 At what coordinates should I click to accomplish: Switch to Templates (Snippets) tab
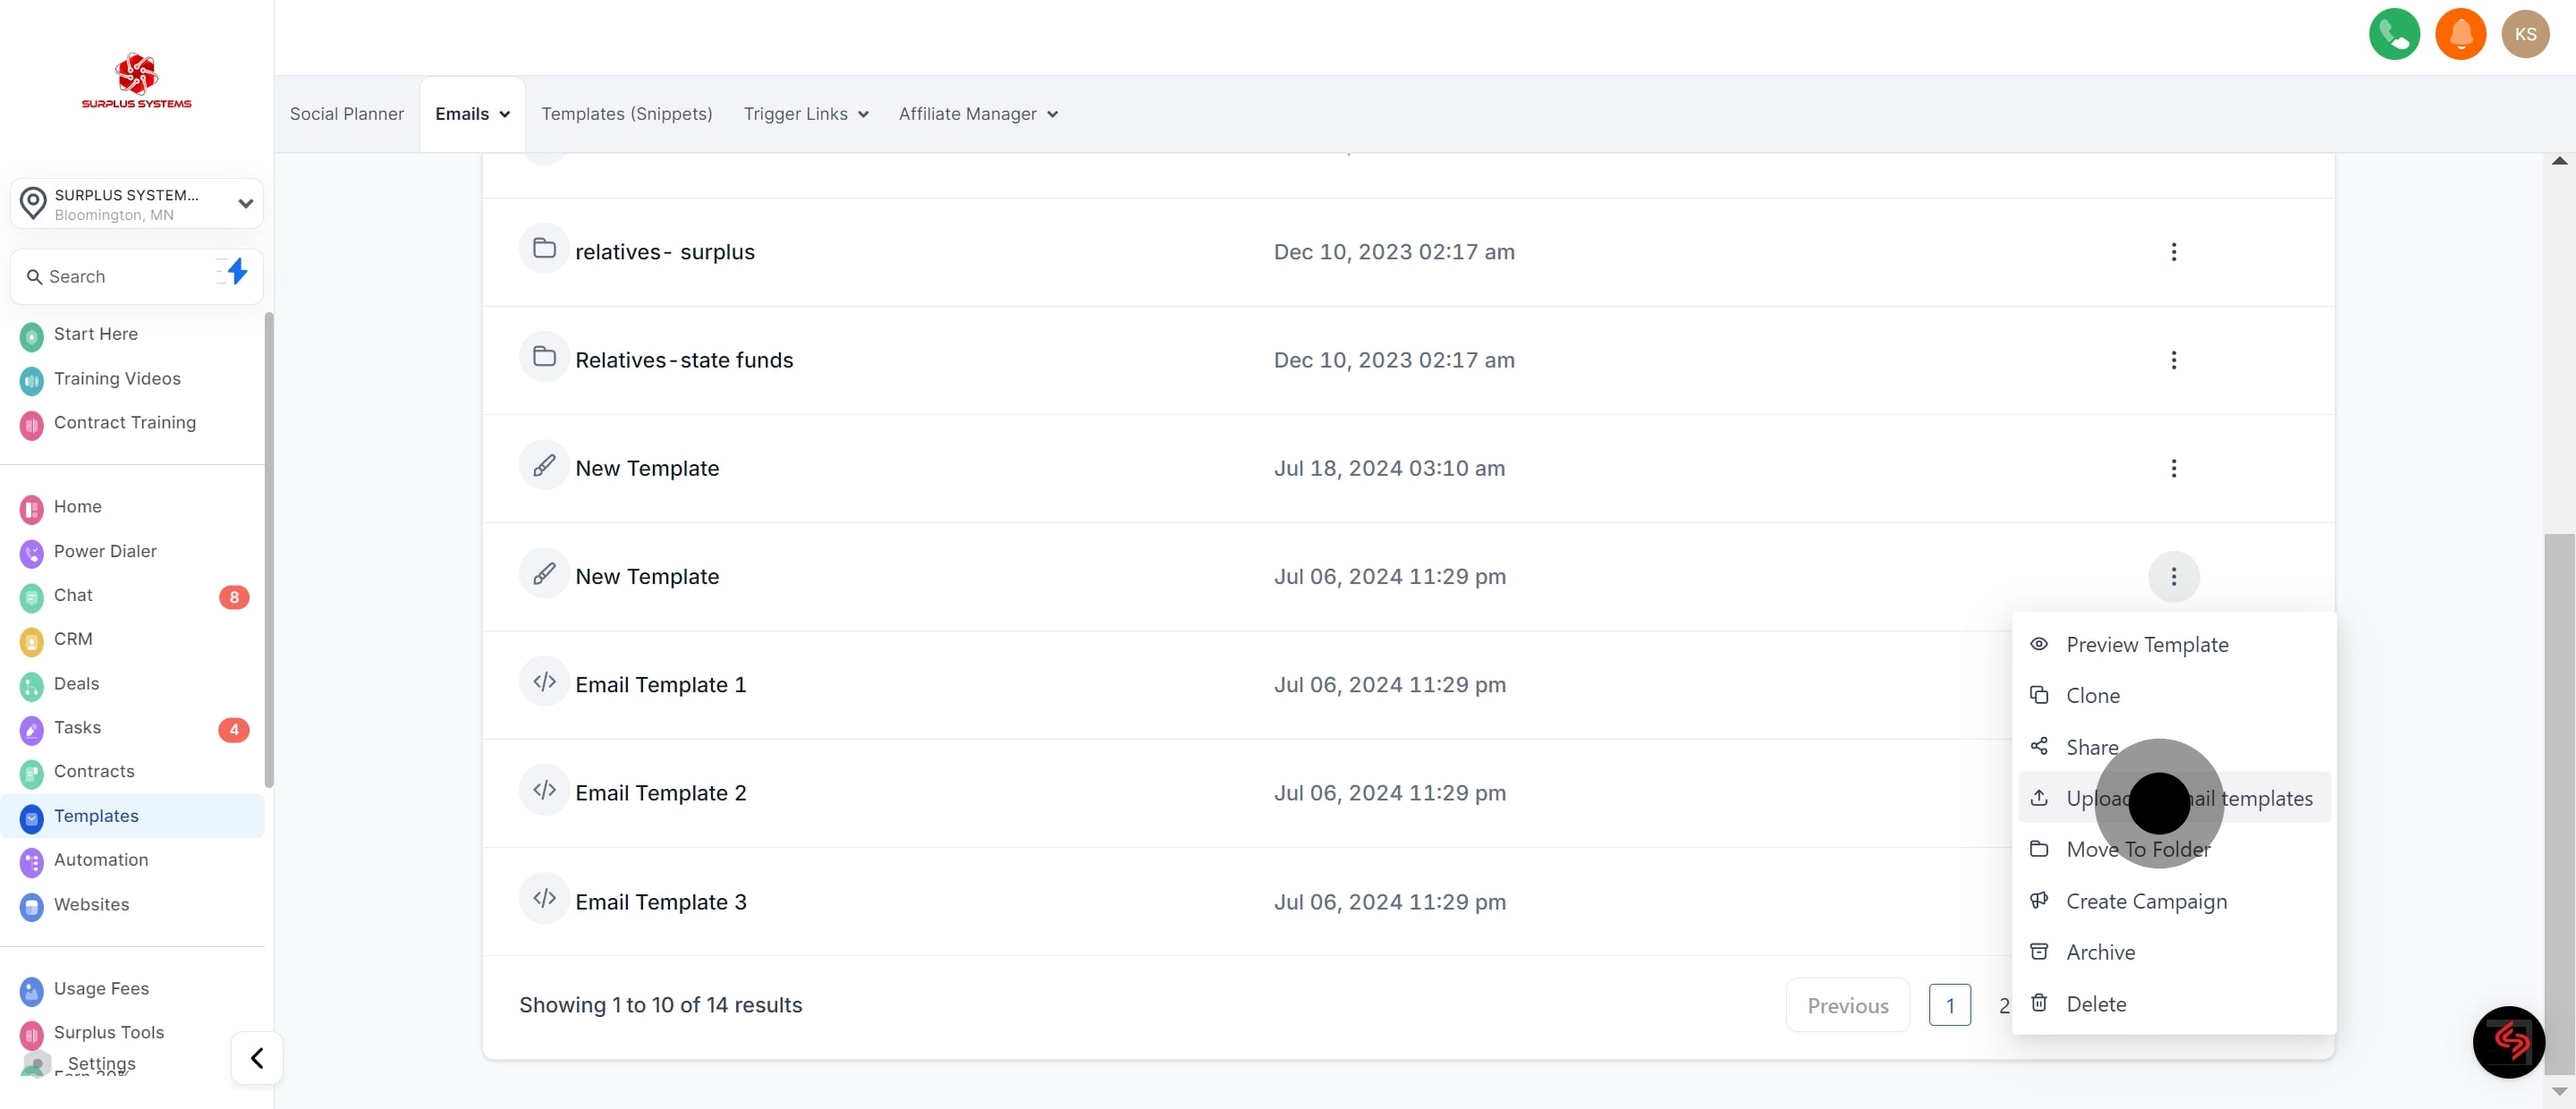point(627,114)
